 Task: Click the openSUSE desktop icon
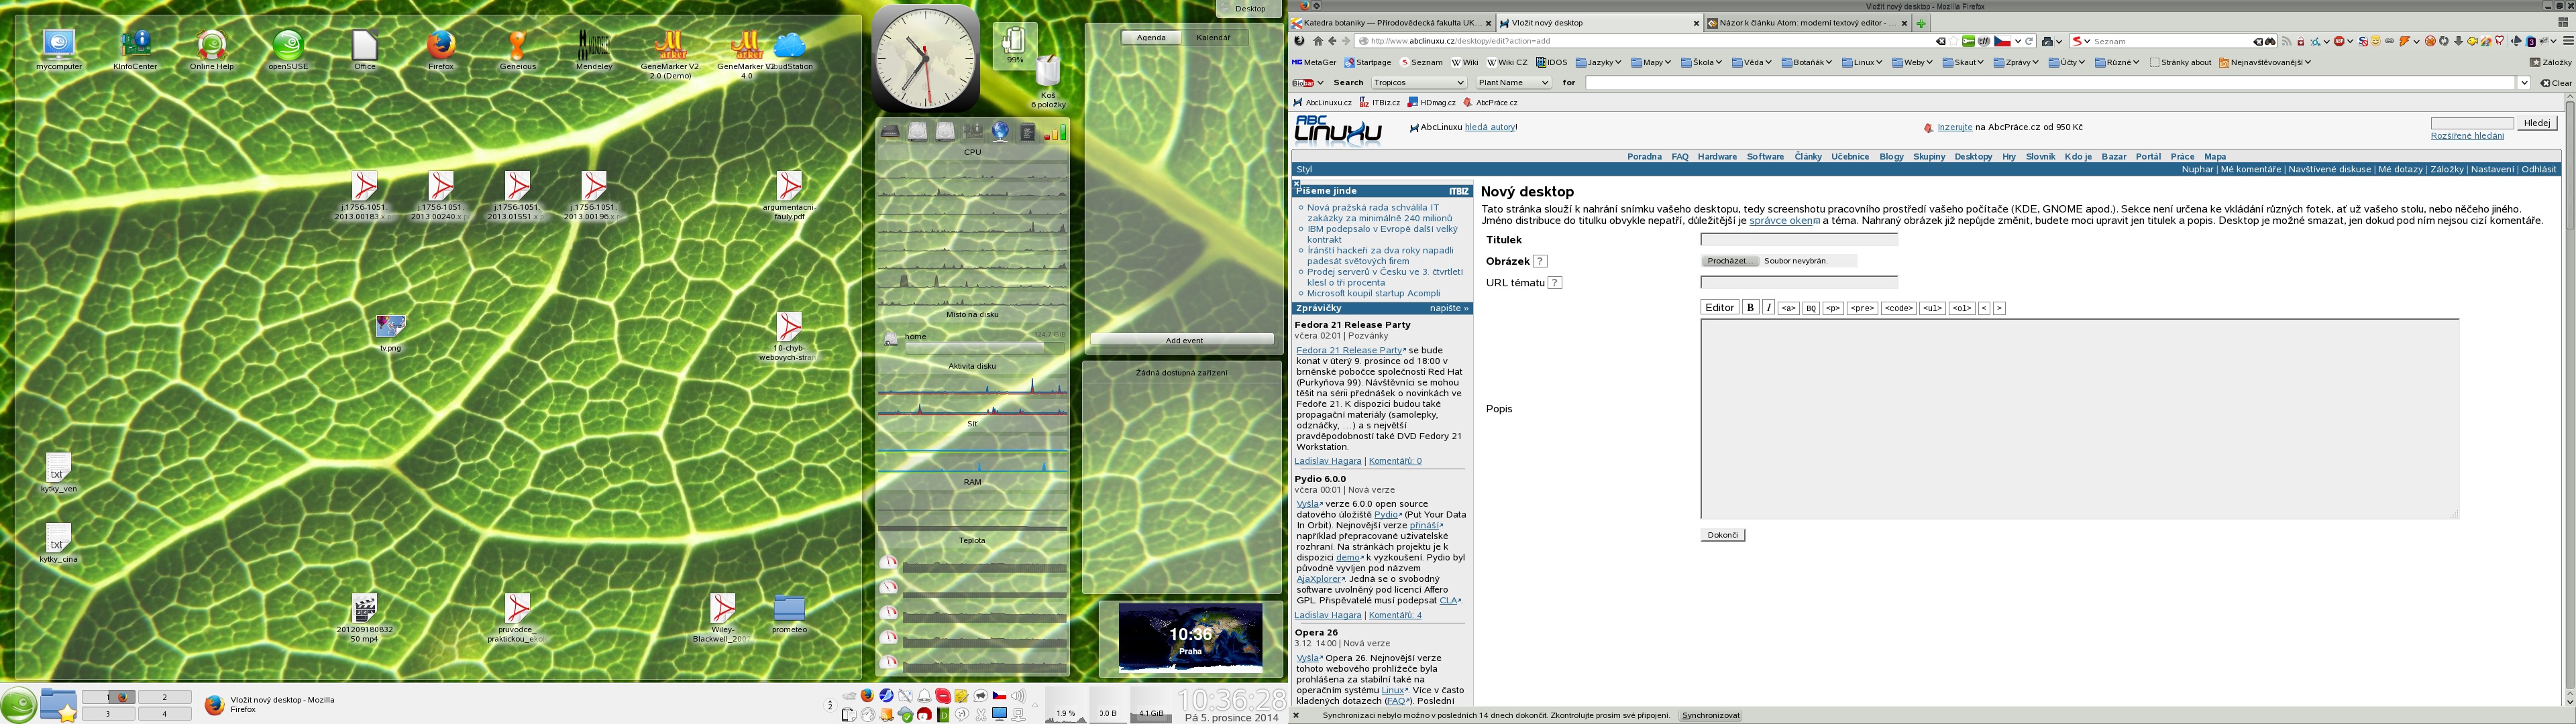pos(289,50)
